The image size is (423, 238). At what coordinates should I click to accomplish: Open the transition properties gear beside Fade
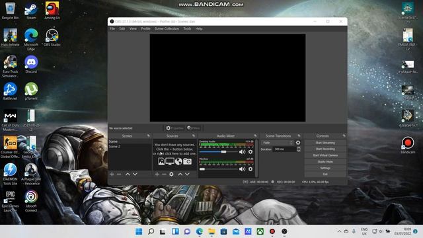click(298, 143)
